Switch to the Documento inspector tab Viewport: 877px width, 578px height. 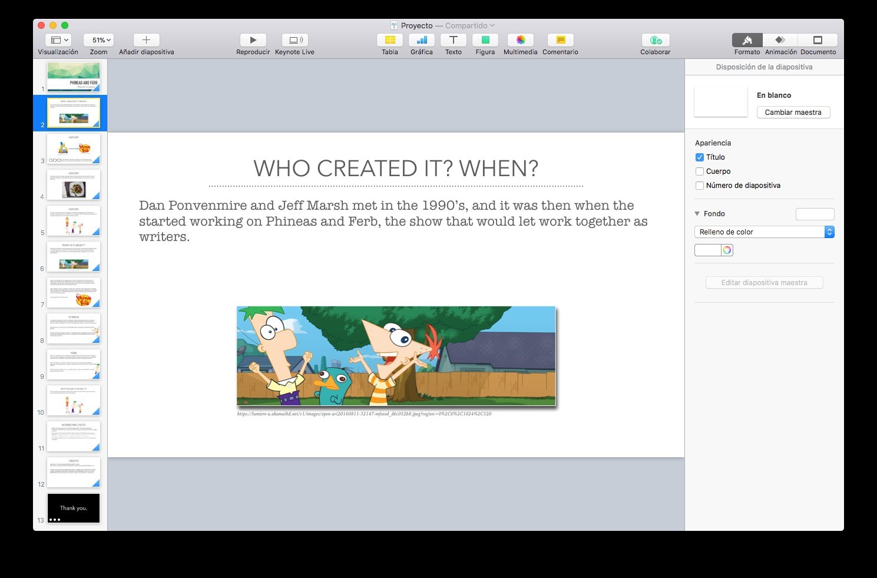point(818,40)
